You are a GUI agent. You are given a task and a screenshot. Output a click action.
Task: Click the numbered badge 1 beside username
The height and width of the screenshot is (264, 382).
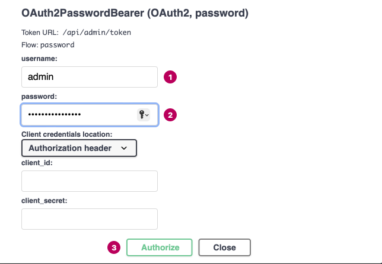[170, 77]
